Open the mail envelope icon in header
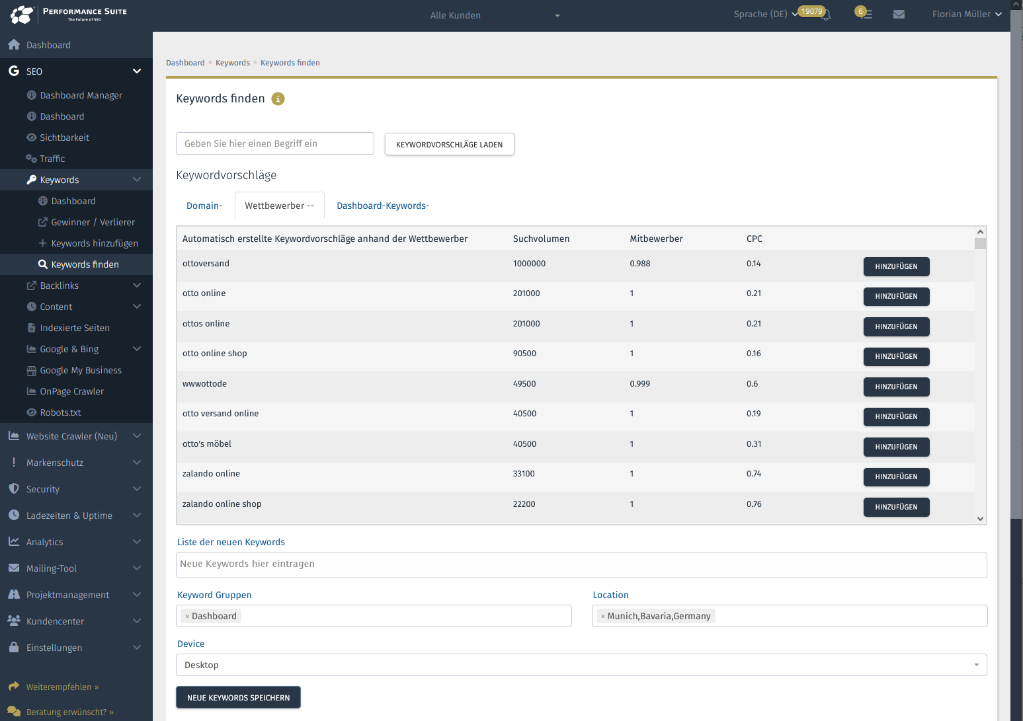Viewport: 1023px width, 721px height. point(899,14)
